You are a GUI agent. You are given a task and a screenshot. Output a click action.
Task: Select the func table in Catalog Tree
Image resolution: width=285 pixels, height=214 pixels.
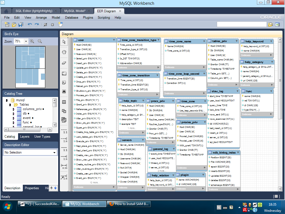tap(26, 123)
